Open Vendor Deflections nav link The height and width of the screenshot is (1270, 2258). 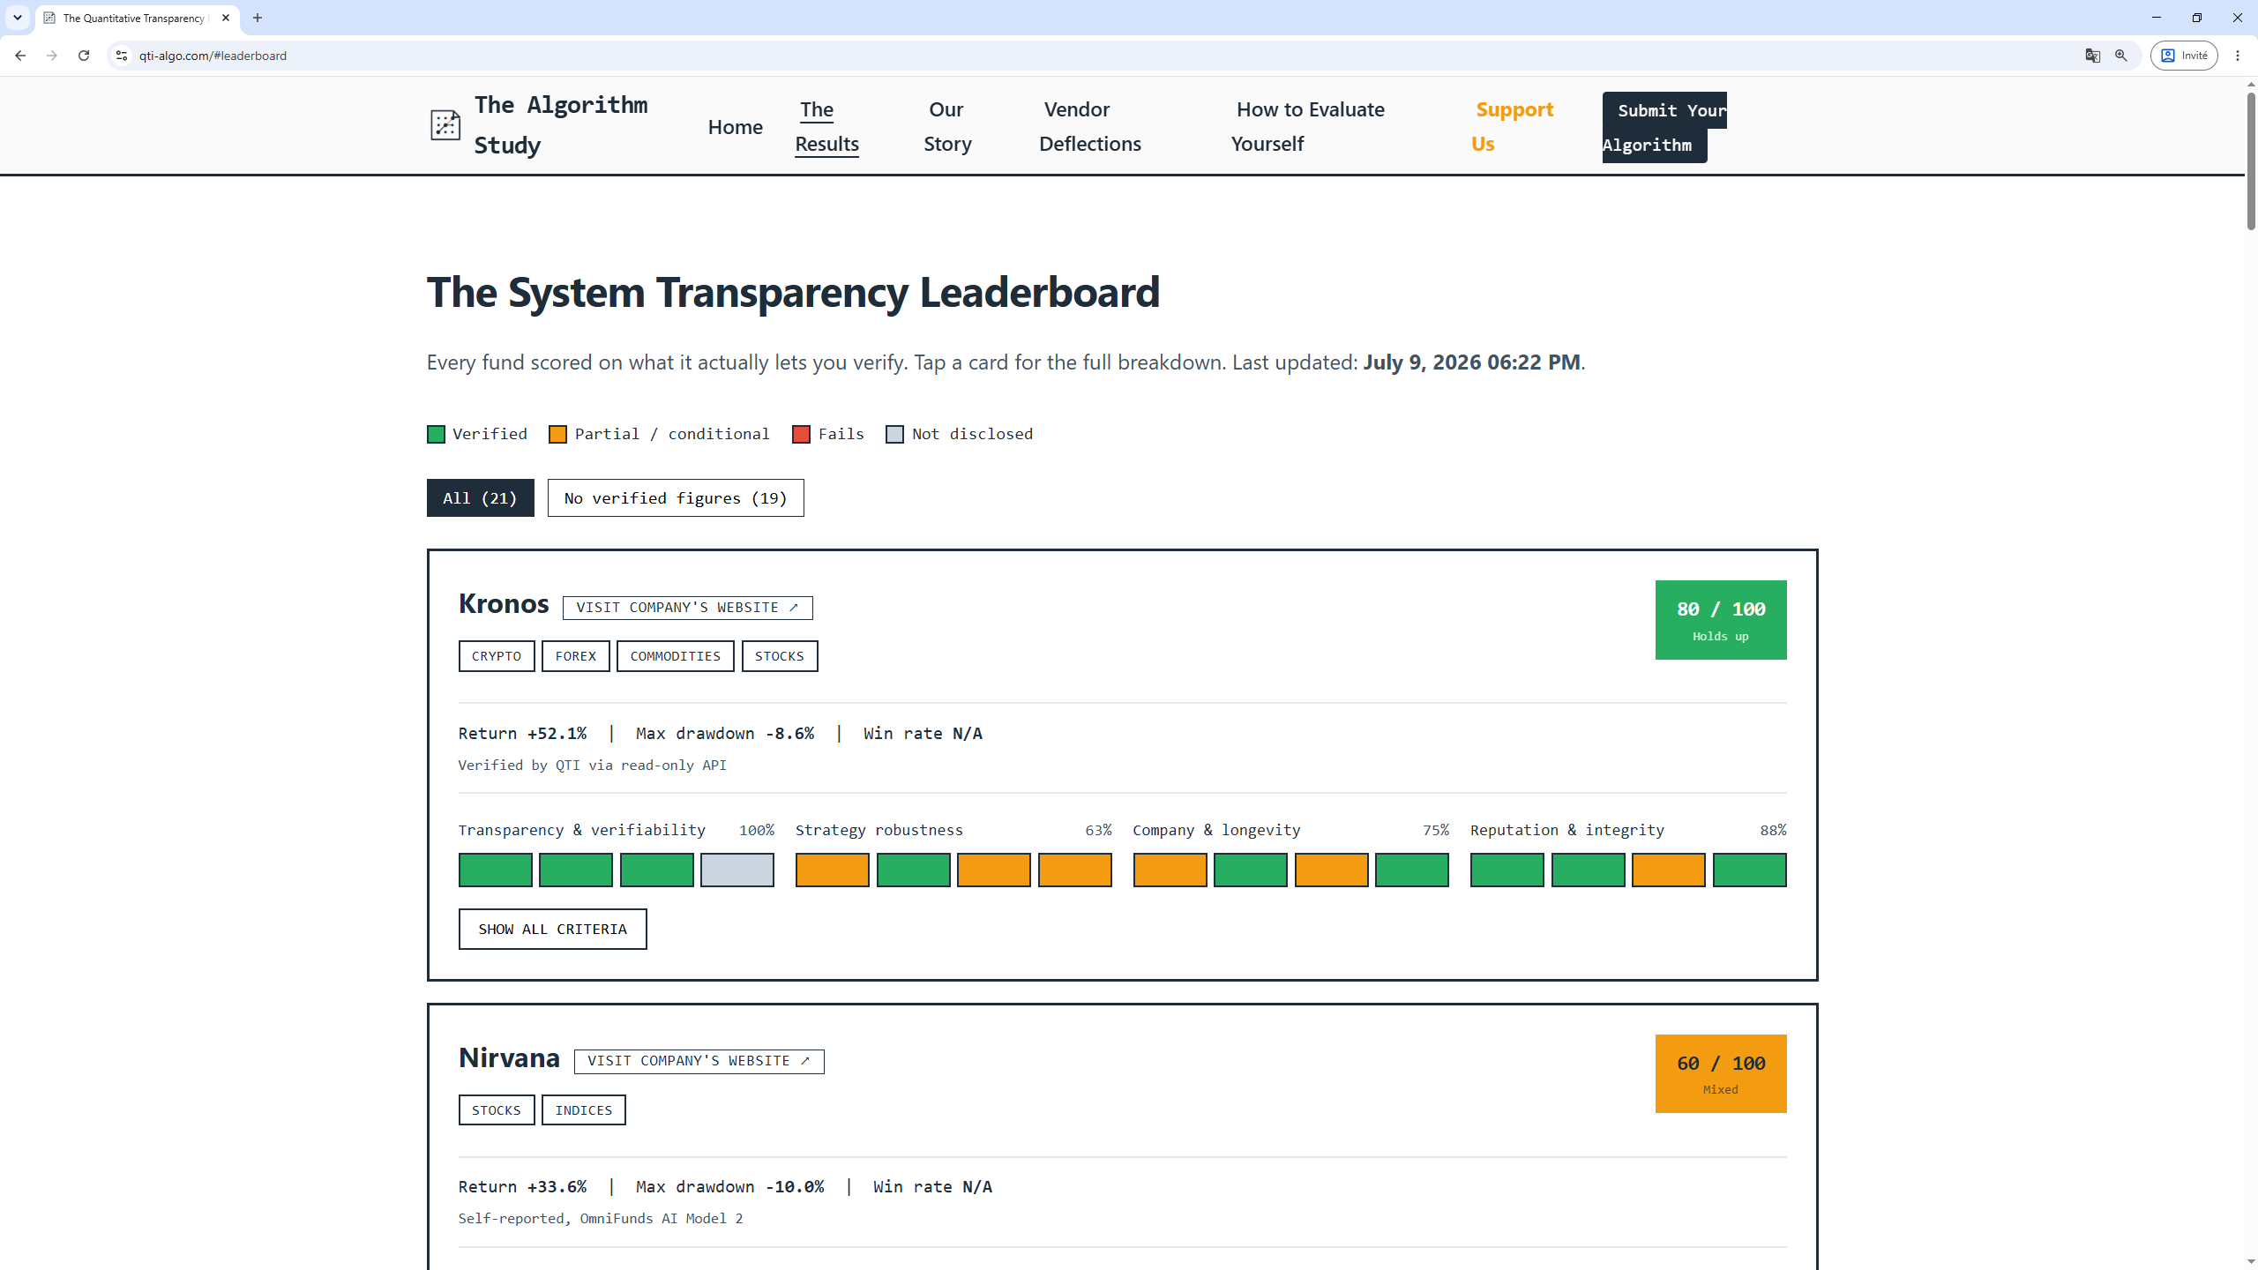click(x=1090, y=127)
